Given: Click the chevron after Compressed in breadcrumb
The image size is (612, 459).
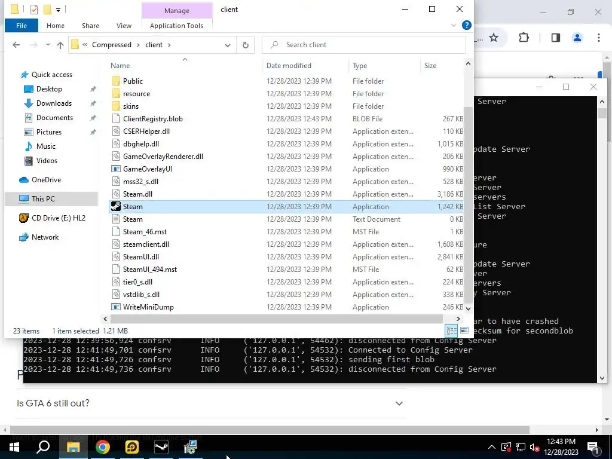Looking at the screenshot, I should [138, 45].
